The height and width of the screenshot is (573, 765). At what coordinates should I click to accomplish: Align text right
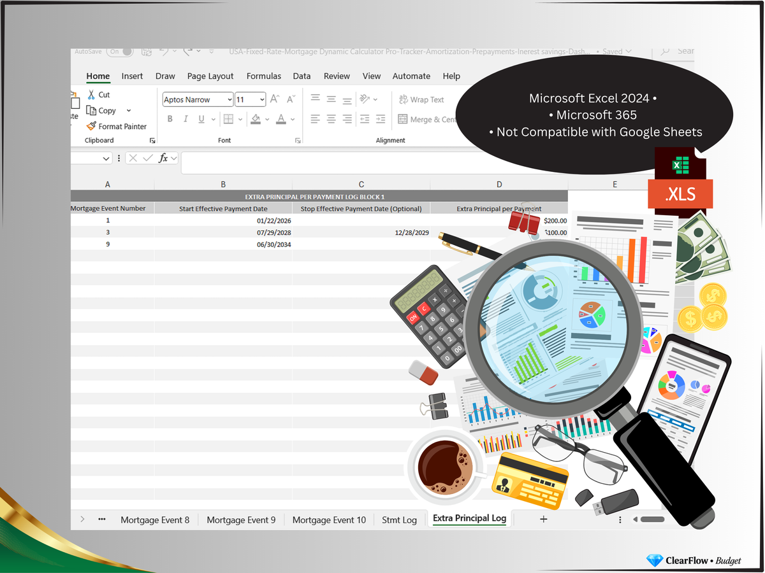347,119
